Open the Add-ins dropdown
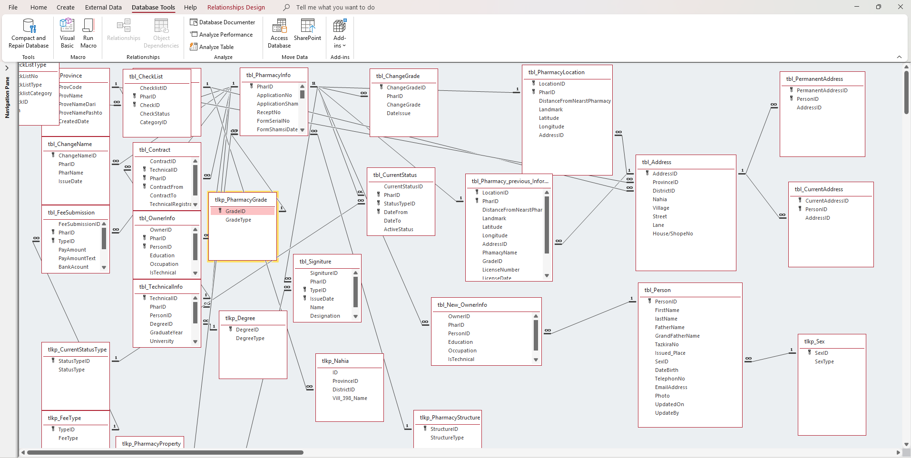Viewport: 911px width, 458px height. tap(340, 33)
